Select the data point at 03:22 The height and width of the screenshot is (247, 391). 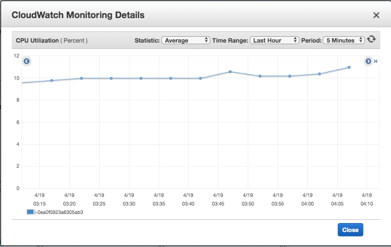point(82,78)
